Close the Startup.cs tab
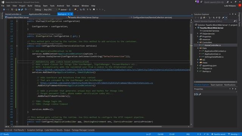Viewport: 242px width, 136px height. (x=71, y=14)
